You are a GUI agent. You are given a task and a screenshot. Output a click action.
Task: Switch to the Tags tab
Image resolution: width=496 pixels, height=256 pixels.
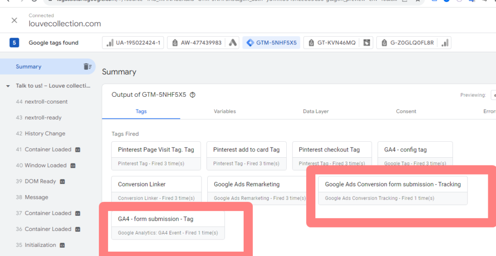tap(141, 111)
